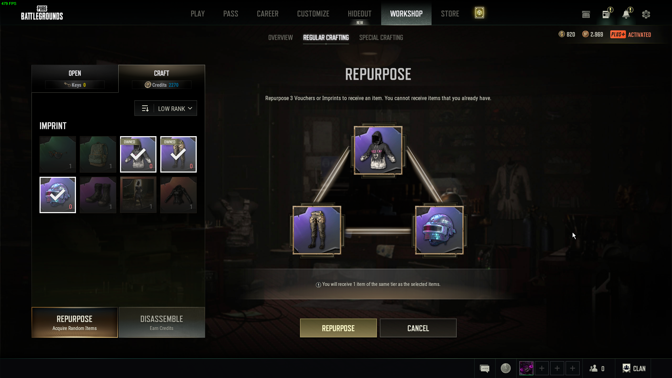Open the settings gear icon
The width and height of the screenshot is (672, 378).
click(646, 14)
